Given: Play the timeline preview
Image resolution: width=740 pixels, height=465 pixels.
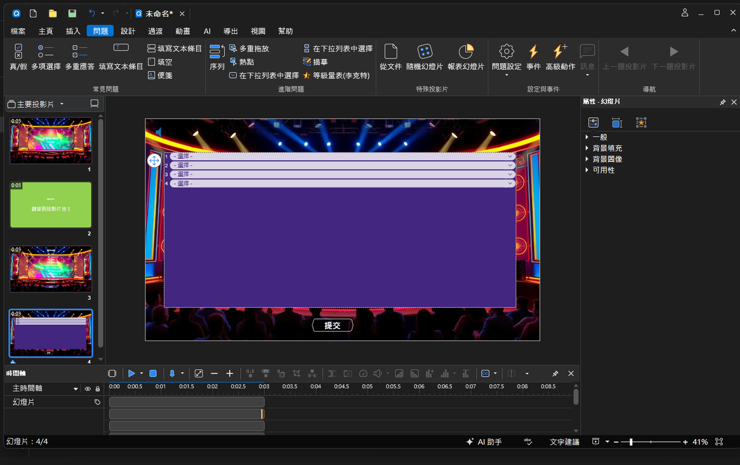Looking at the screenshot, I should [132, 374].
